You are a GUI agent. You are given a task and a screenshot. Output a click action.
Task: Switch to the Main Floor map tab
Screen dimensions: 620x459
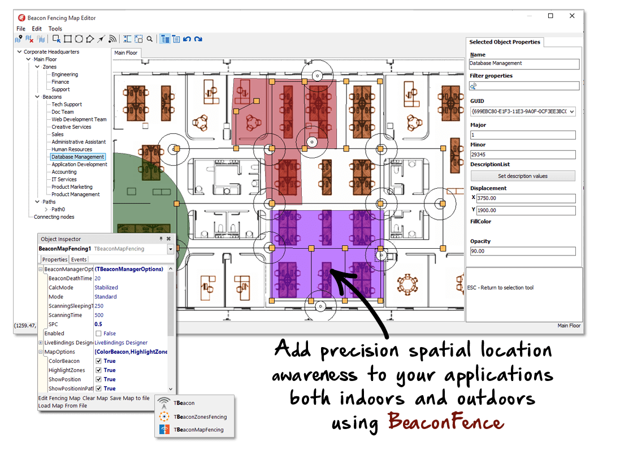coord(125,53)
